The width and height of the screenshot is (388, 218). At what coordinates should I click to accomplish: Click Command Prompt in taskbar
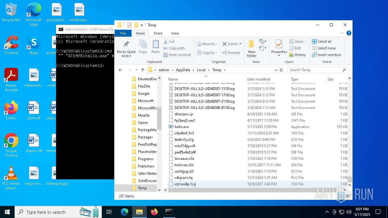169,212
